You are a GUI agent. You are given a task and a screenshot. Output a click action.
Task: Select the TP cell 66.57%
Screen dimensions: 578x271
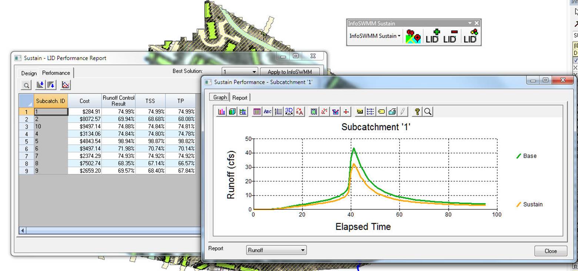click(x=180, y=163)
